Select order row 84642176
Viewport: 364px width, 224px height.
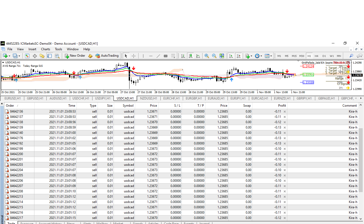click(x=181, y=138)
